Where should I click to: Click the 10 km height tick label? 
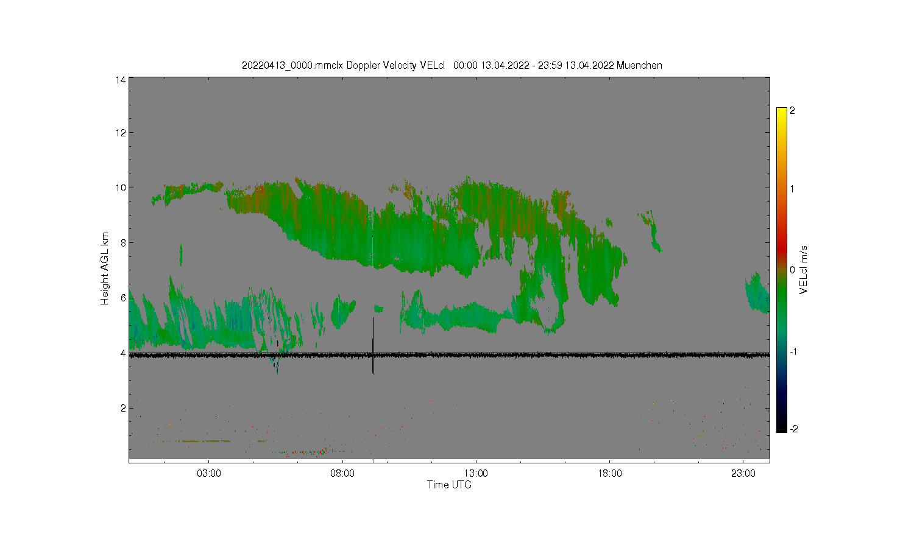pyautogui.click(x=121, y=188)
